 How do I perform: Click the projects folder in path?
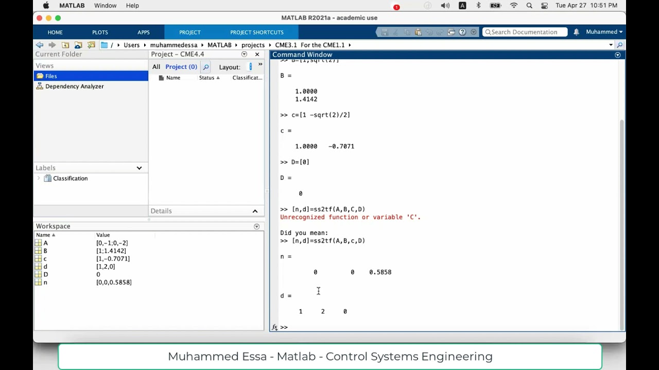coord(253,45)
